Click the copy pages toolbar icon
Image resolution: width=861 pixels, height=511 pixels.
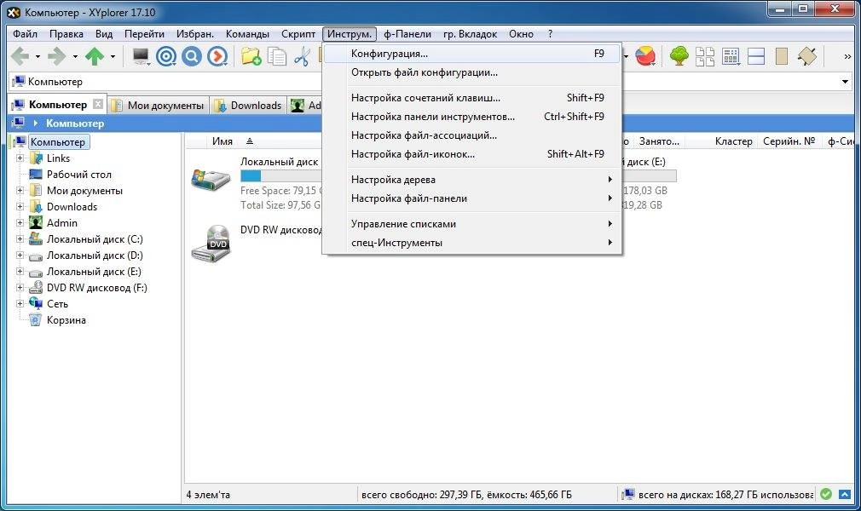pyautogui.click(x=277, y=56)
